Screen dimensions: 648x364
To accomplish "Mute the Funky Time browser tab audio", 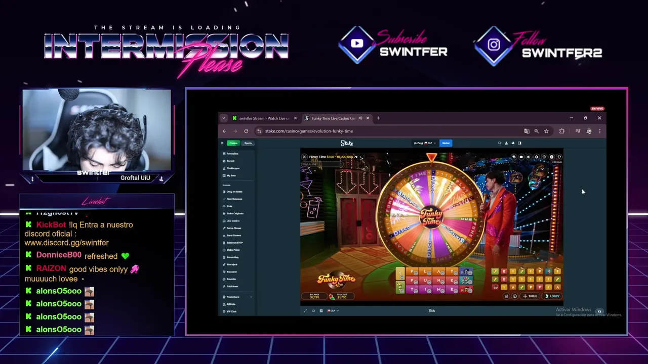I will (x=360, y=118).
